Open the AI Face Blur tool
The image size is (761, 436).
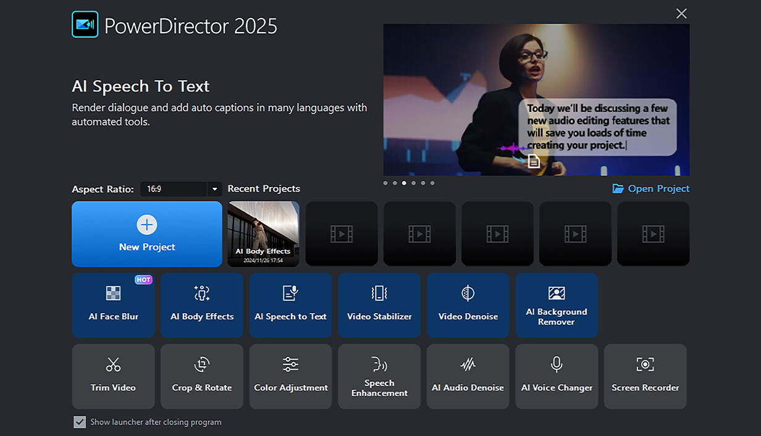113,305
